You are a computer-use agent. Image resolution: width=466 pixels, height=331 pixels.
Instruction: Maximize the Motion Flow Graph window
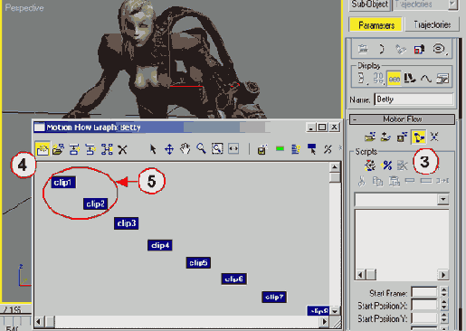pos(322,128)
